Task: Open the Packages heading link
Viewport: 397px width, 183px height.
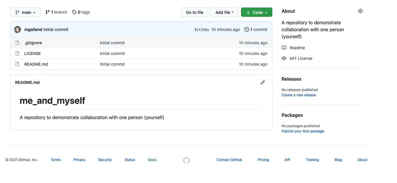Action: pyautogui.click(x=292, y=115)
